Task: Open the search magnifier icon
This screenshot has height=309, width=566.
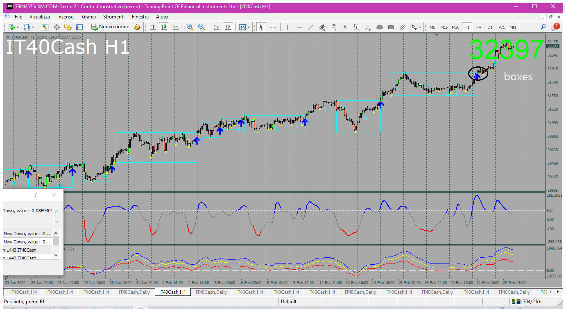Action: [543, 27]
